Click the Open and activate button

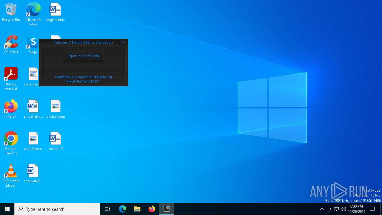point(84,56)
